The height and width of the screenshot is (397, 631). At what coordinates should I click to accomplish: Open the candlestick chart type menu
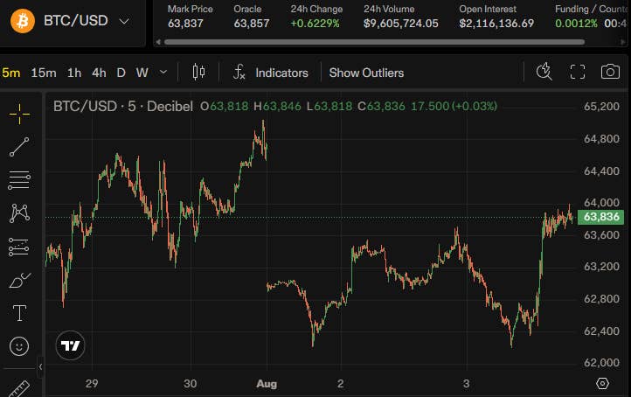point(198,72)
